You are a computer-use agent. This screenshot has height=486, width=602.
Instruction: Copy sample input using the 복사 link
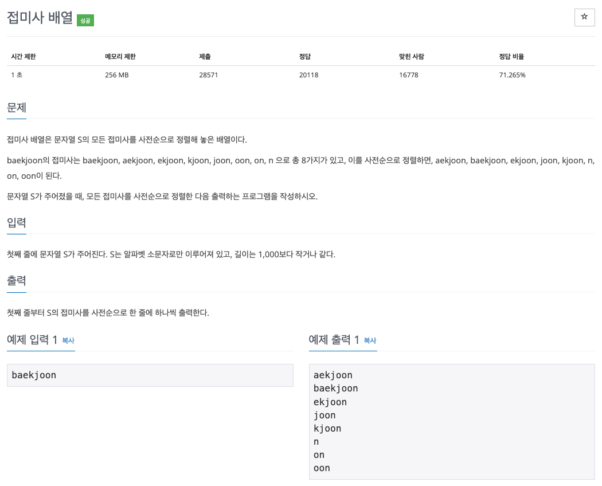coord(68,340)
